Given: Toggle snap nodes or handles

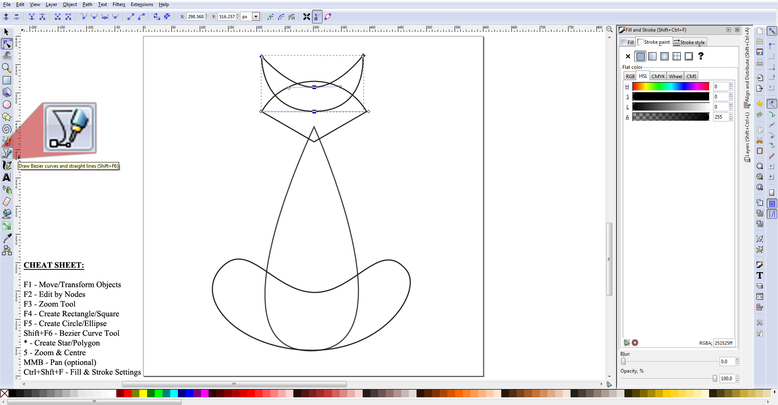Looking at the screenshot, I should pyautogui.click(x=772, y=104).
